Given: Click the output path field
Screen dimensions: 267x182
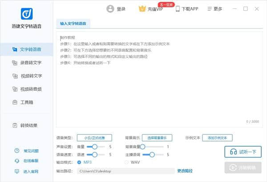Looking at the screenshot, I should tap(126, 171).
